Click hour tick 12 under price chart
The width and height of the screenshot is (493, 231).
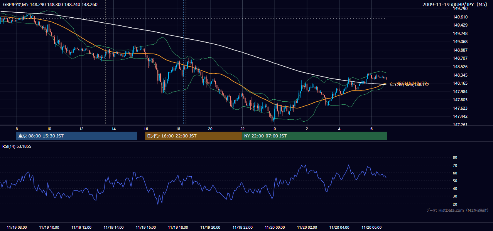(x=81, y=129)
